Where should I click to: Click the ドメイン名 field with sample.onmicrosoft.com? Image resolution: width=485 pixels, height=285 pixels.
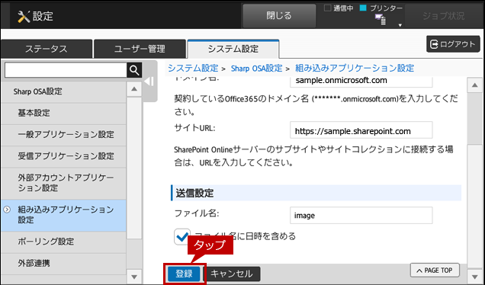[361, 81]
